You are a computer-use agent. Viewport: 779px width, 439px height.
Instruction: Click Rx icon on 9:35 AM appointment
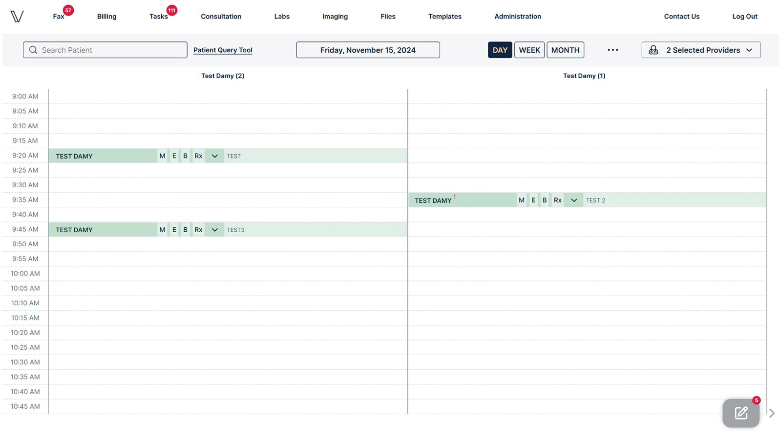[558, 200]
